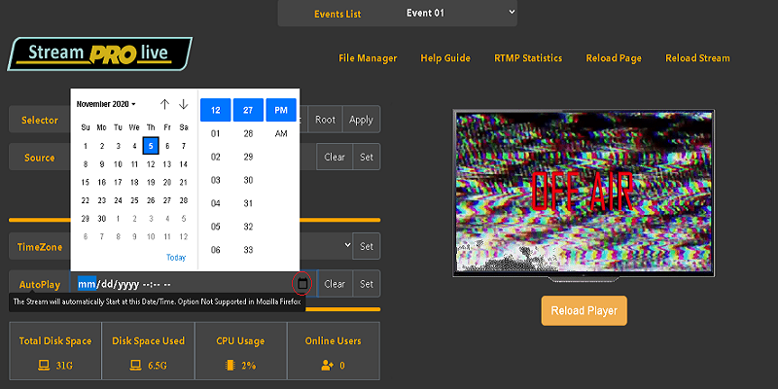The width and height of the screenshot is (778, 389).
Task: Click the Reload Player button
Action: 583,309
